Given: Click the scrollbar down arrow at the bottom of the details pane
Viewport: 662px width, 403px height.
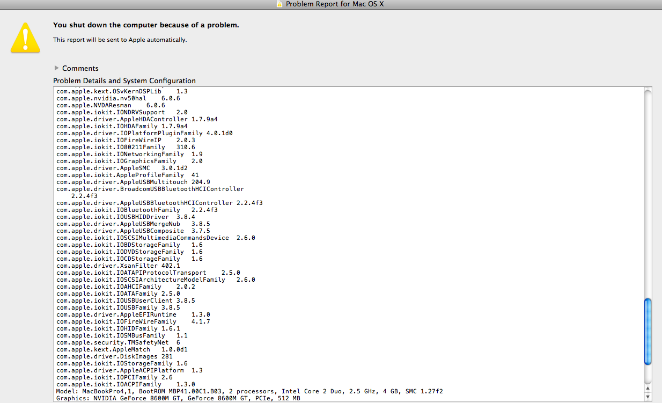Looking at the screenshot, I should 648,397.
